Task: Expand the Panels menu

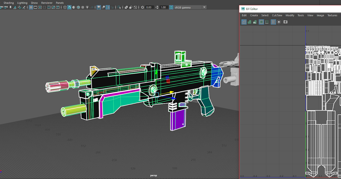Action: click(x=60, y=3)
